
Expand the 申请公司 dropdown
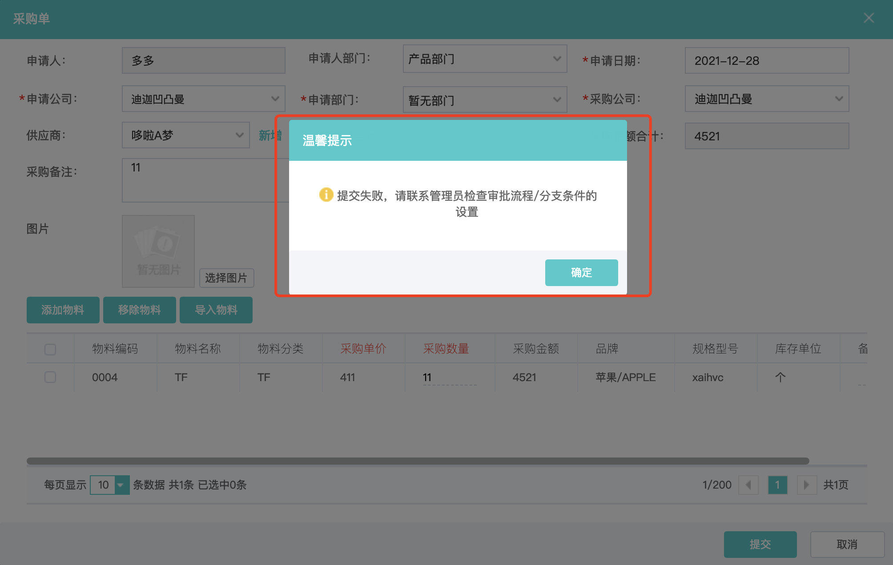(203, 99)
